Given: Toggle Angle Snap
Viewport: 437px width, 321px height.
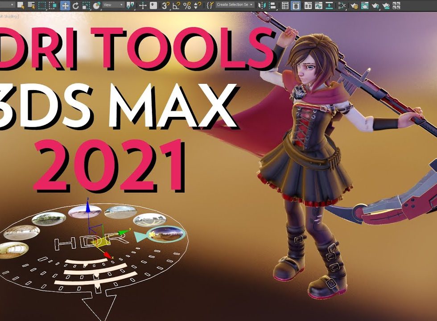Looking at the screenshot, I should (176, 5).
